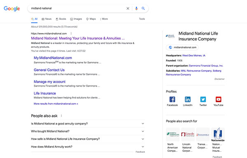Click the Google logo
This screenshot has height=158, width=247.
point(12,9)
